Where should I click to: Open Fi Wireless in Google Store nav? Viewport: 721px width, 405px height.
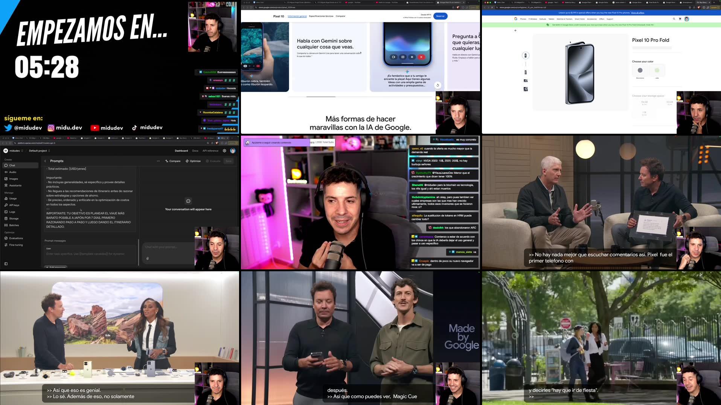tap(533, 19)
